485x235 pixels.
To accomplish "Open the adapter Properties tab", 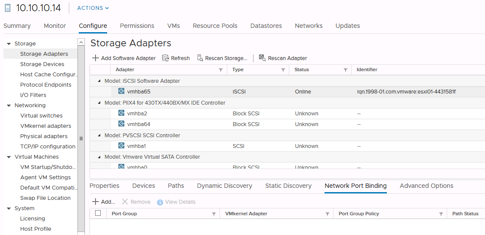I will coord(104,186).
